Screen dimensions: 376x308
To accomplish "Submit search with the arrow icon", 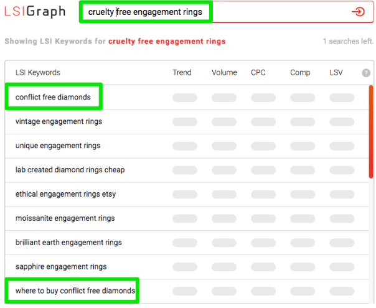I will pyautogui.click(x=358, y=12).
